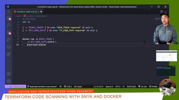Open the Search view in activity bar
Viewport: 179px width, 100px height.
point(9,25)
